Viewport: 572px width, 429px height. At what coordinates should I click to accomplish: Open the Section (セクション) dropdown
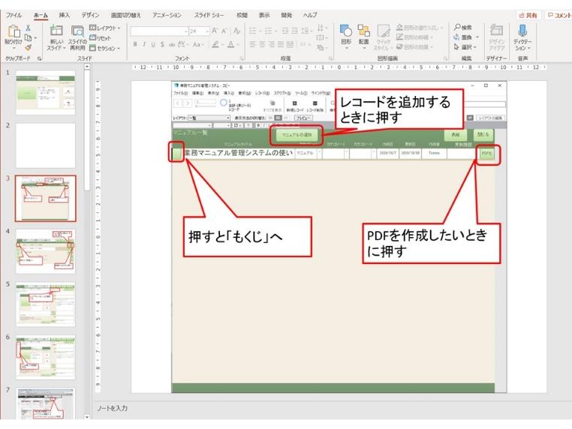coord(104,48)
